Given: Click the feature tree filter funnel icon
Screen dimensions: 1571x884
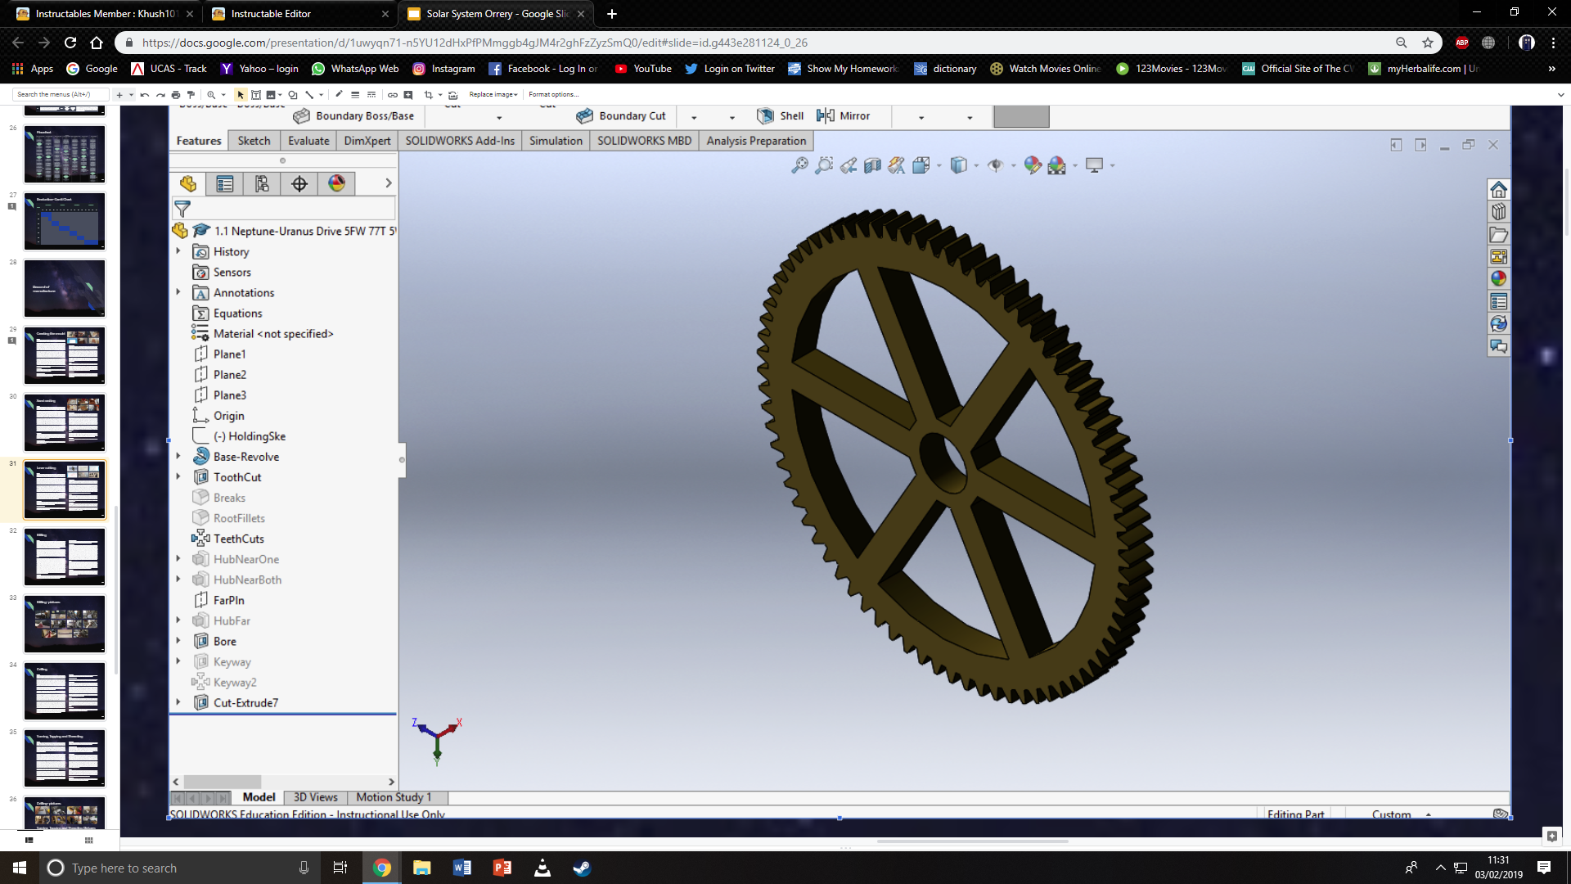Looking at the screenshot, I should coord(182,209).
